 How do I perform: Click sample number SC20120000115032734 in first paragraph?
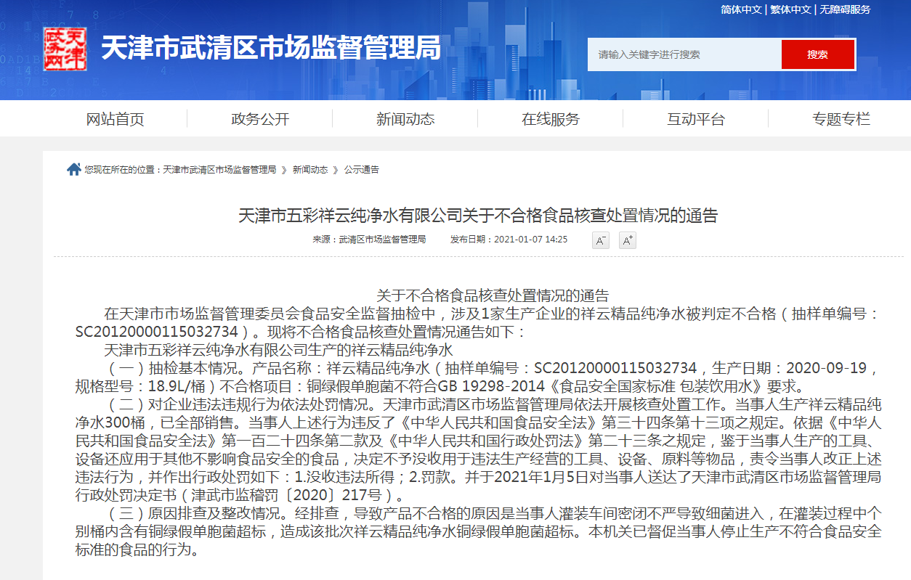click(157, 332)
